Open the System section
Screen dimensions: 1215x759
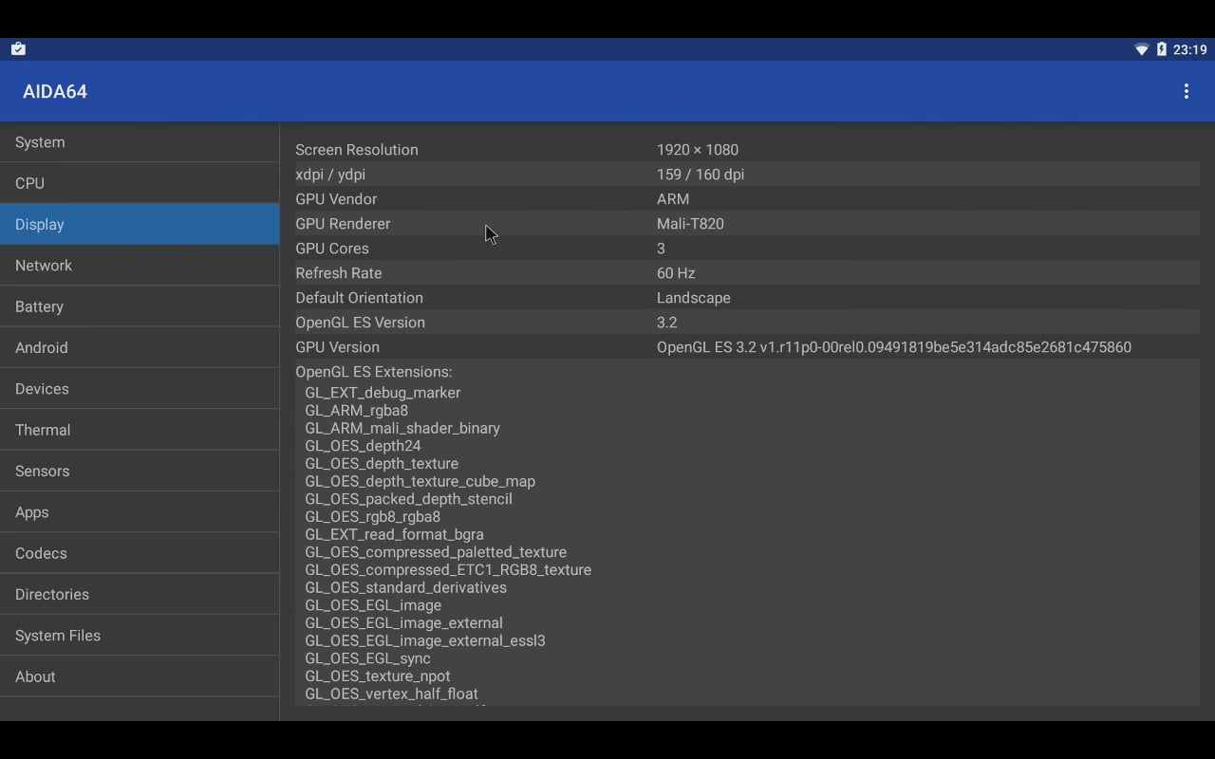[x=140, y=142]
